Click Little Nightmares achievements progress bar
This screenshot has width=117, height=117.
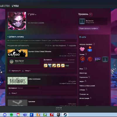tap(31, 88)
